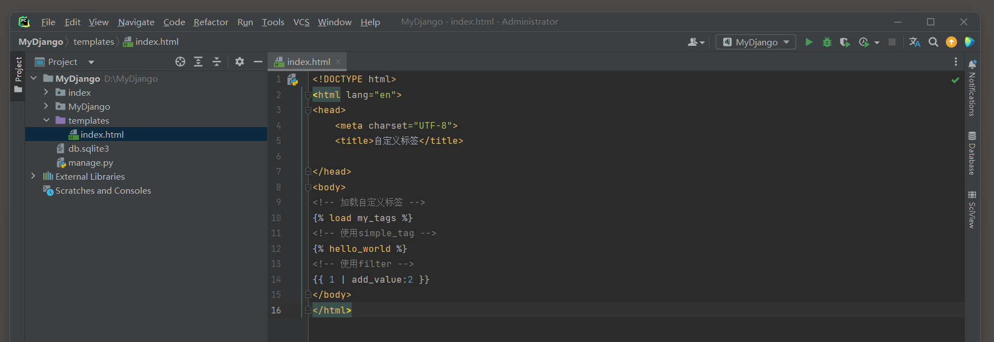The height and width of the screenshot is (342, 994).
Task: Start debugging with the bug icon
Action: (827, 42)
